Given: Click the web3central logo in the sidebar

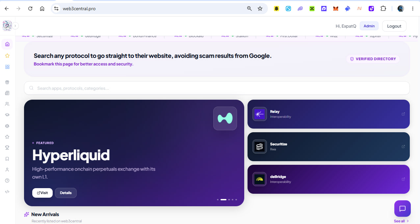Looking at the screenshot, I should [x=7, y=26].
